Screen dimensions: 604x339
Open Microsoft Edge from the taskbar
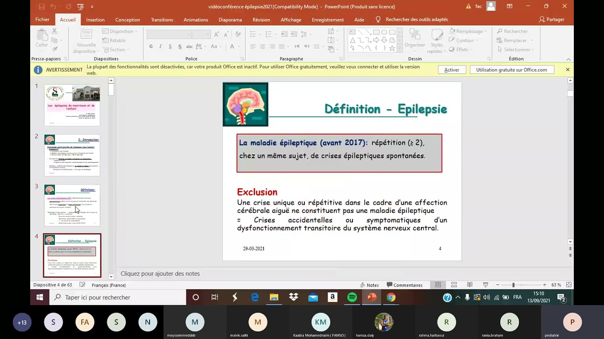click(255, 297)
